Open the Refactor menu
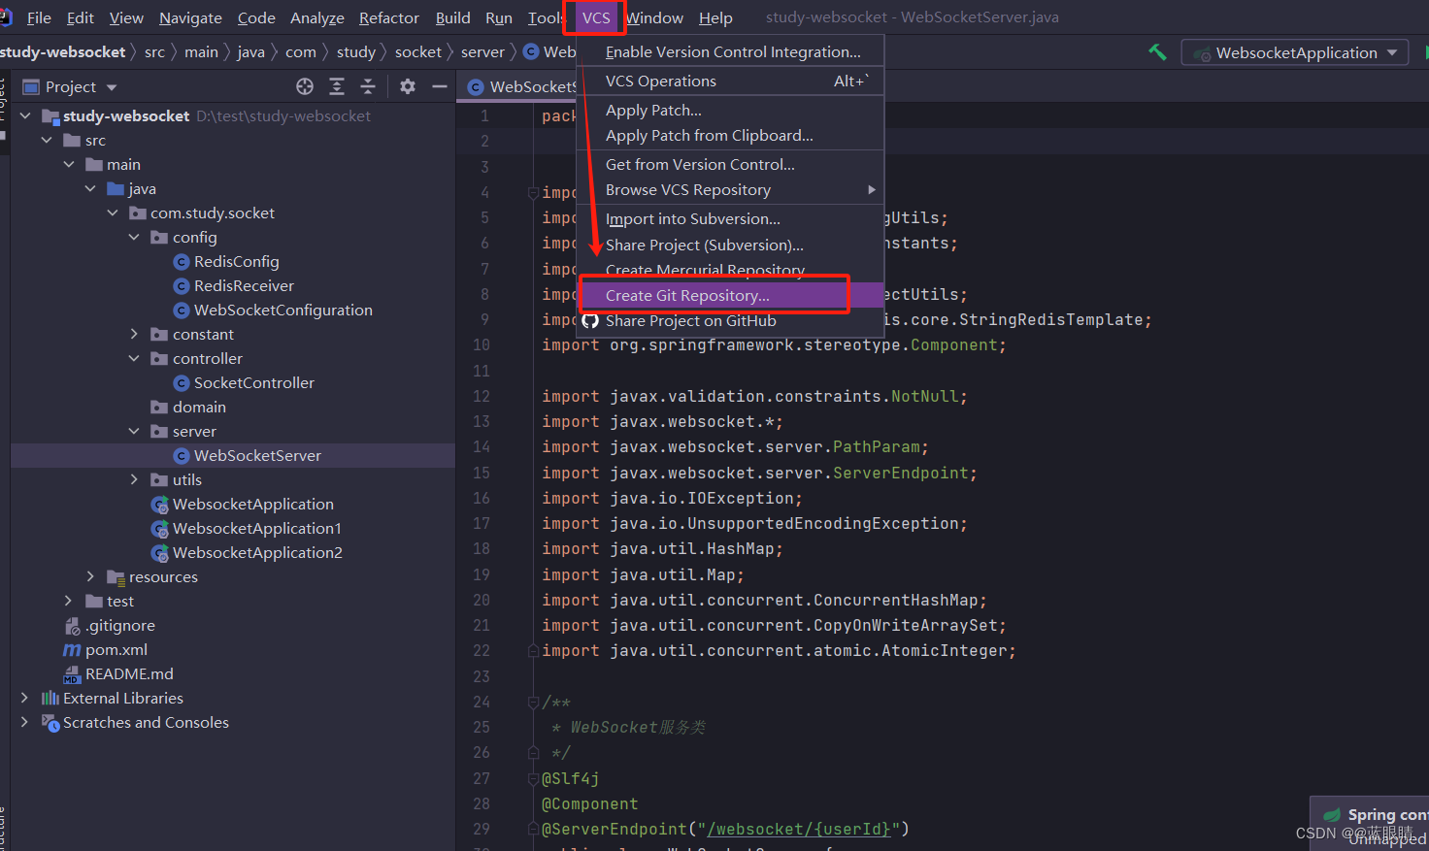The height and width of the screenshot is (851, 1429). [389, 17]
